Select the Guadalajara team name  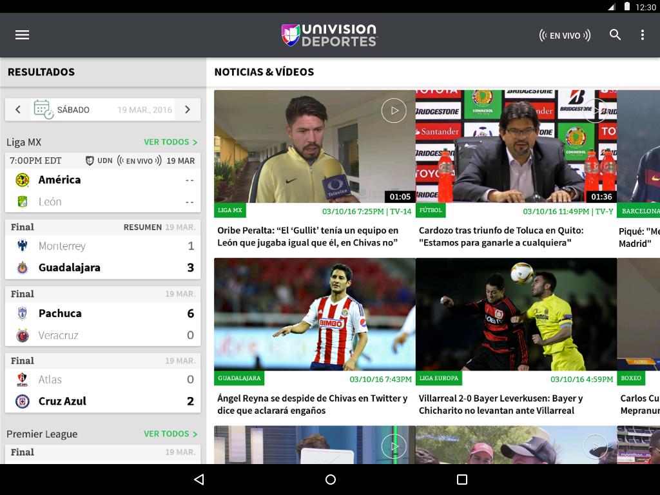(x=70, y=267)
